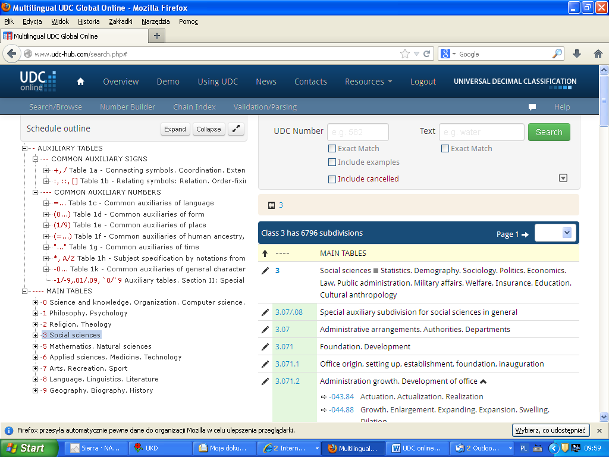Screen dimensions: 609x457
Task: Click Wybierz, co udostępniać button
Action: point(550,430)
